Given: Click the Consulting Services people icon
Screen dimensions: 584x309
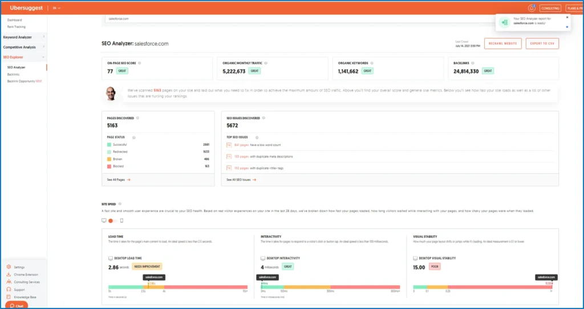Looking at the screenshot, I should pyautogui.click(x=9, y=282).
